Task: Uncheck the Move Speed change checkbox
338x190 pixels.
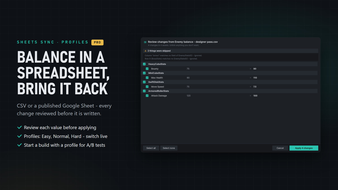Action: [x=147, y=87]
